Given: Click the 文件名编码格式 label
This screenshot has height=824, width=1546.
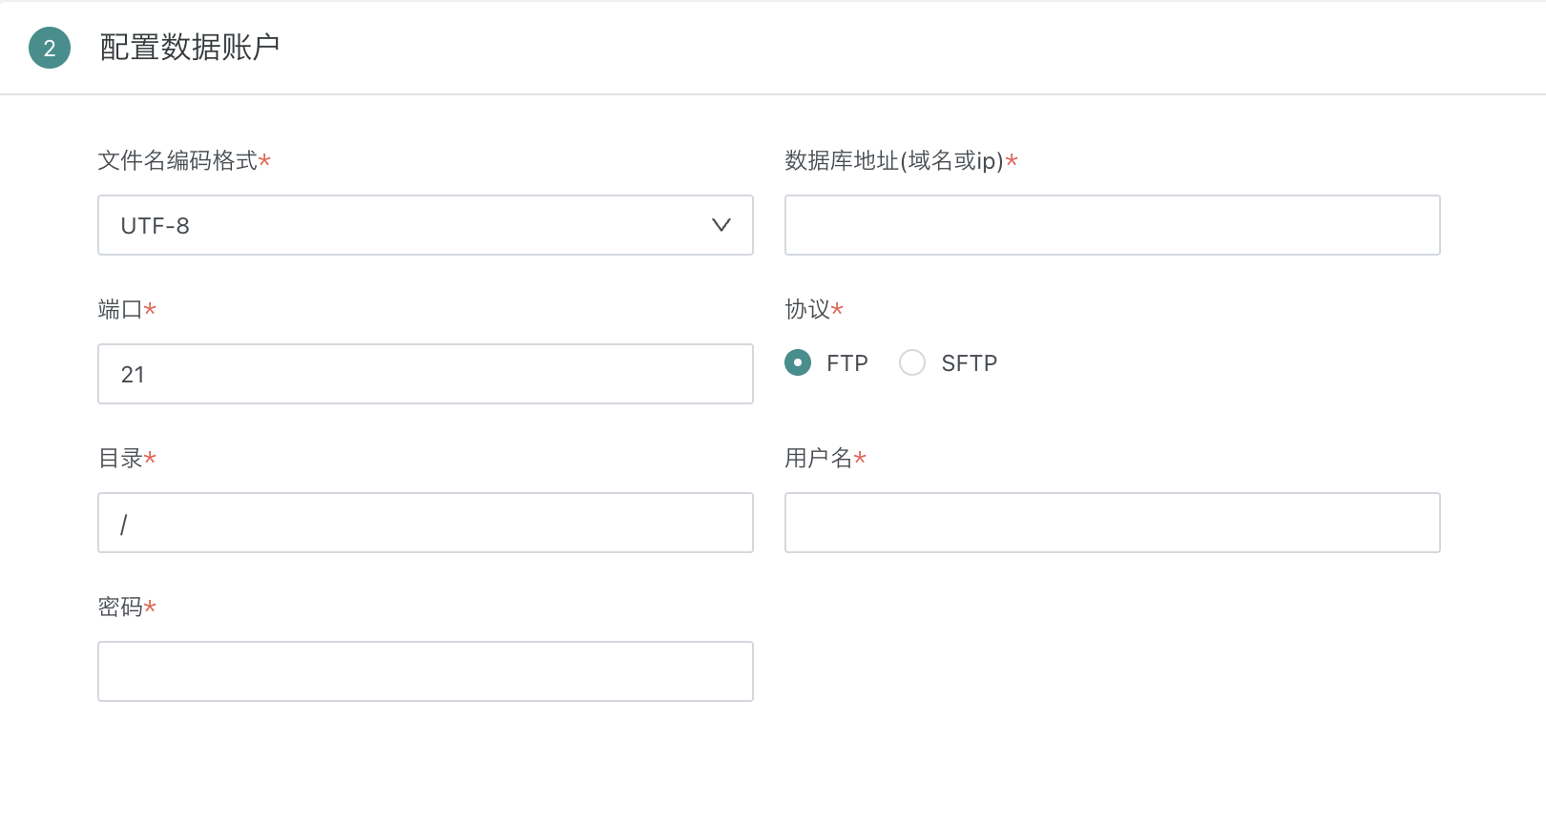Looking at the screenshot, I should click(178, 160).
